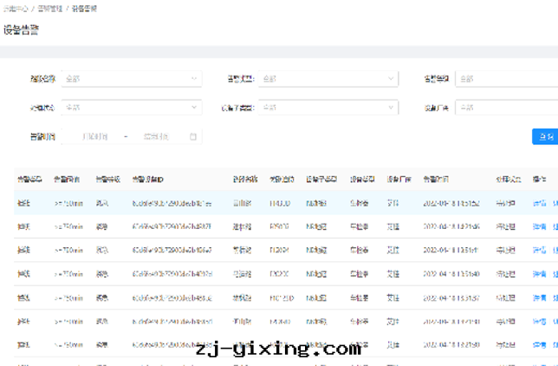Click the timestamp cell in the third table row
This screenshot has height=366, width=558.
(x=451, y=250)
